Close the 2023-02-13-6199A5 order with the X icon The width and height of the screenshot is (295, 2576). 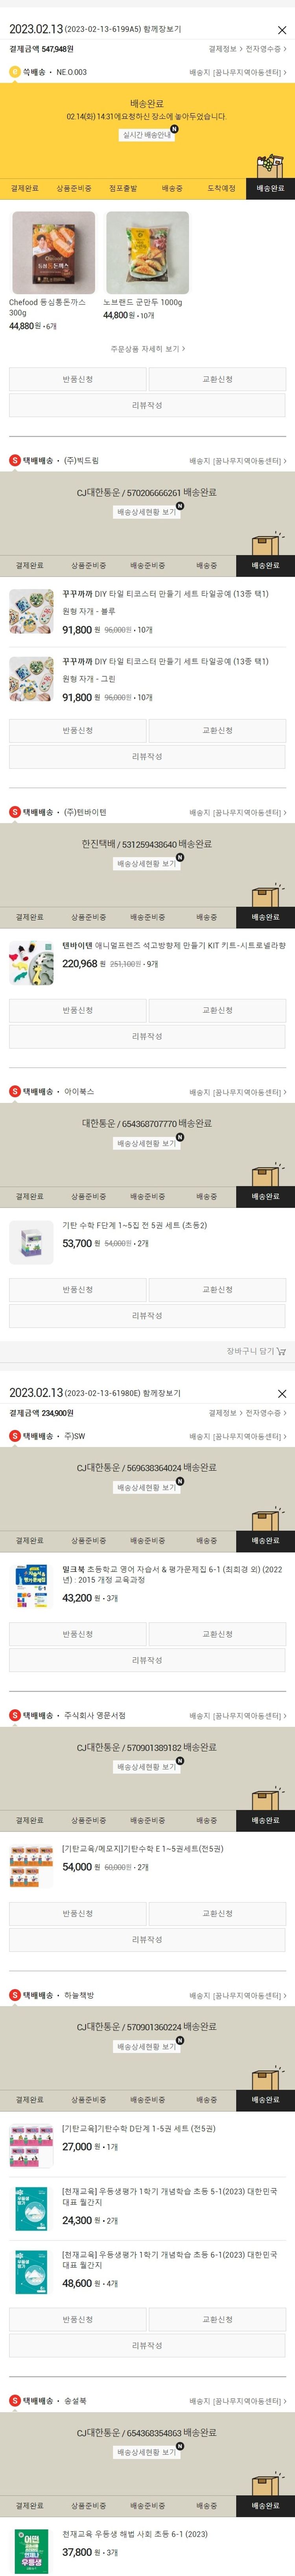(281, 30)
